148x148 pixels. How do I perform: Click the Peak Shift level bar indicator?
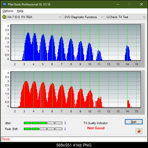pos(43,129)
